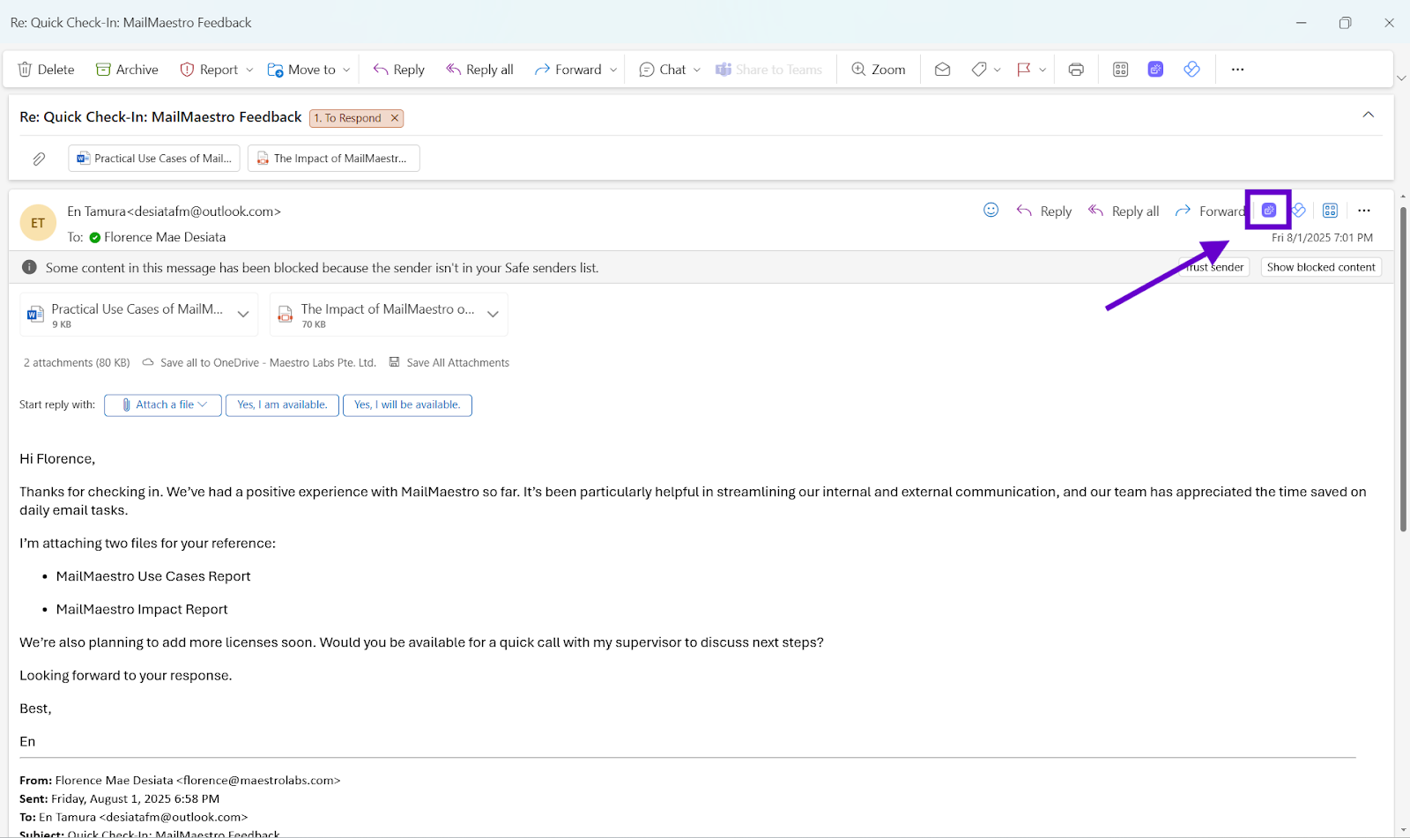Click the paperclip attachments icon in header
The width and height of the screenshot is (1410, 838).
tap(39, 159)
